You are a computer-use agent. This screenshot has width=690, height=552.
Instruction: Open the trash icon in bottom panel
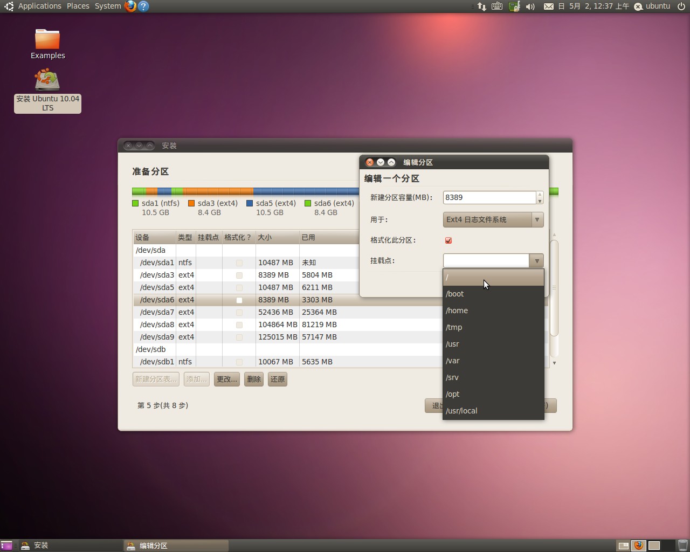click(682, 546)
